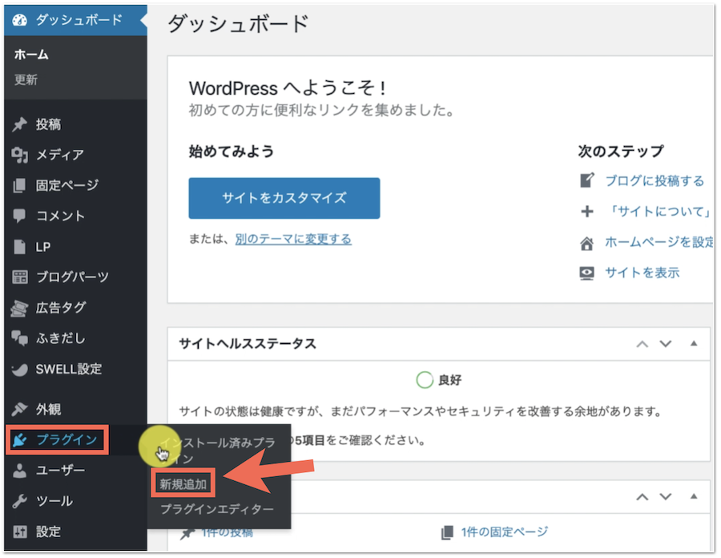The height and width of the screenshot is (558, 721).
Task: Move サイトヘルスステータス panel down with the chevron
Action: click(665, 344)
